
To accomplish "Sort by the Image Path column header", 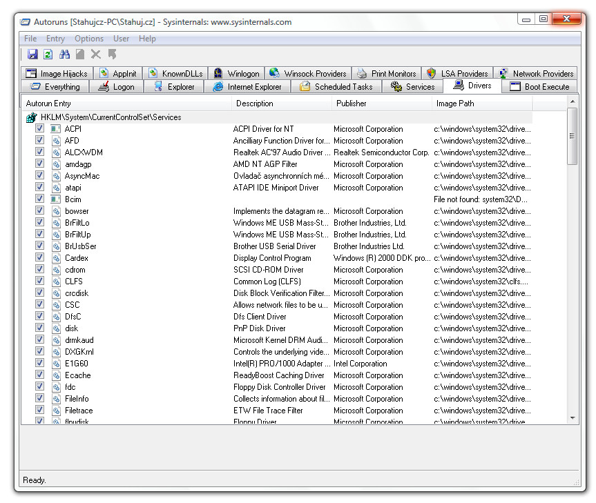I will [x=482, y=103].
